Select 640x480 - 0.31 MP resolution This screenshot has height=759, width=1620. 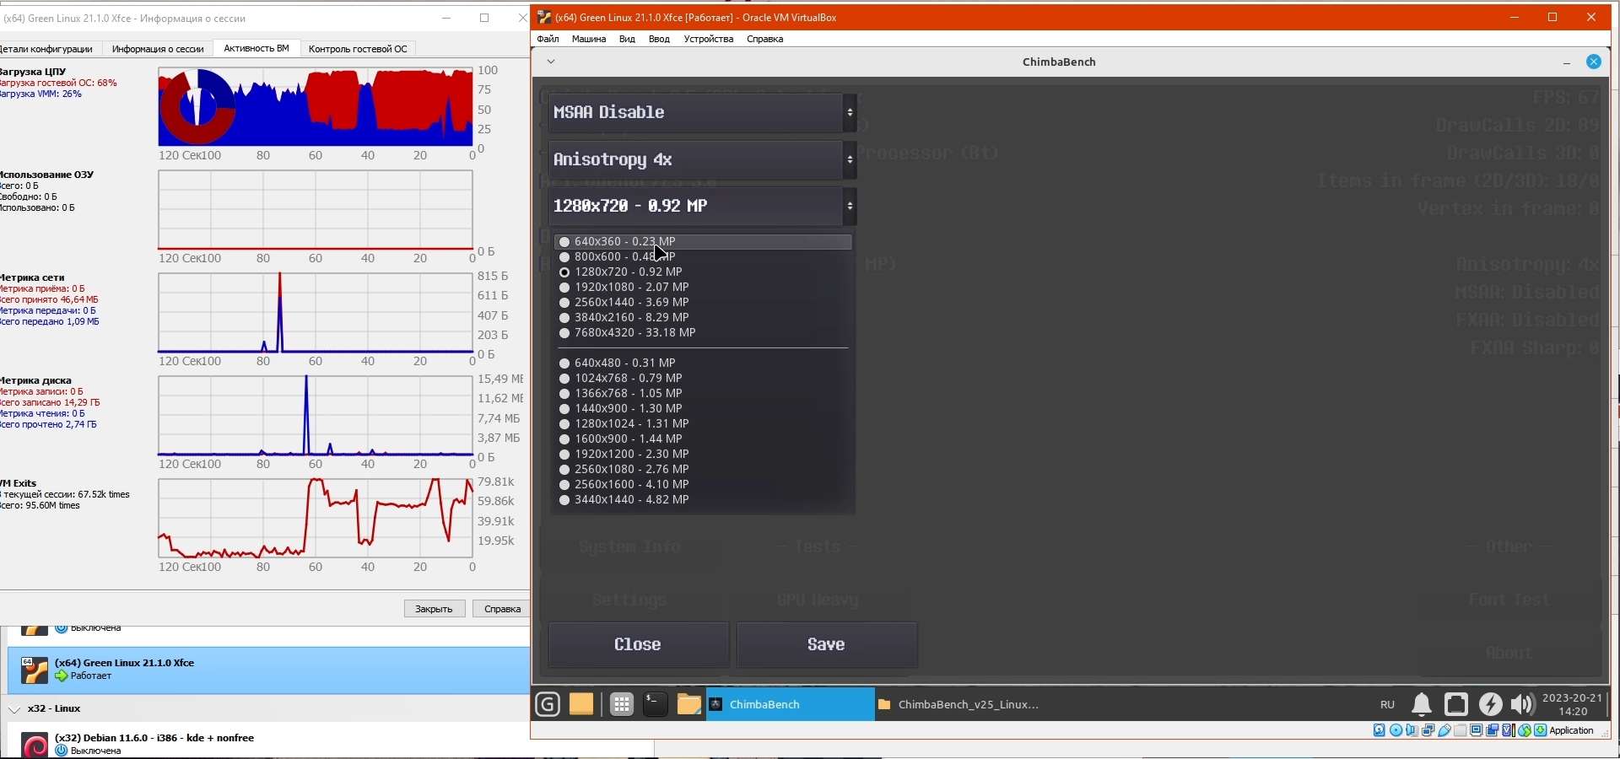[703, 363]
